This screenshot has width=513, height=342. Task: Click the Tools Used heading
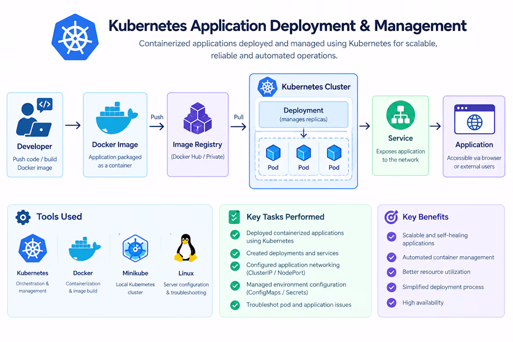(x=59, y=216)
